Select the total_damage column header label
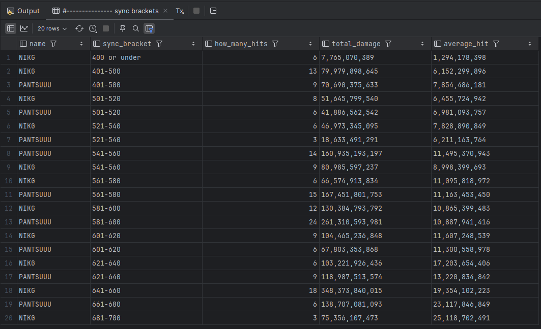 [356, 44]
